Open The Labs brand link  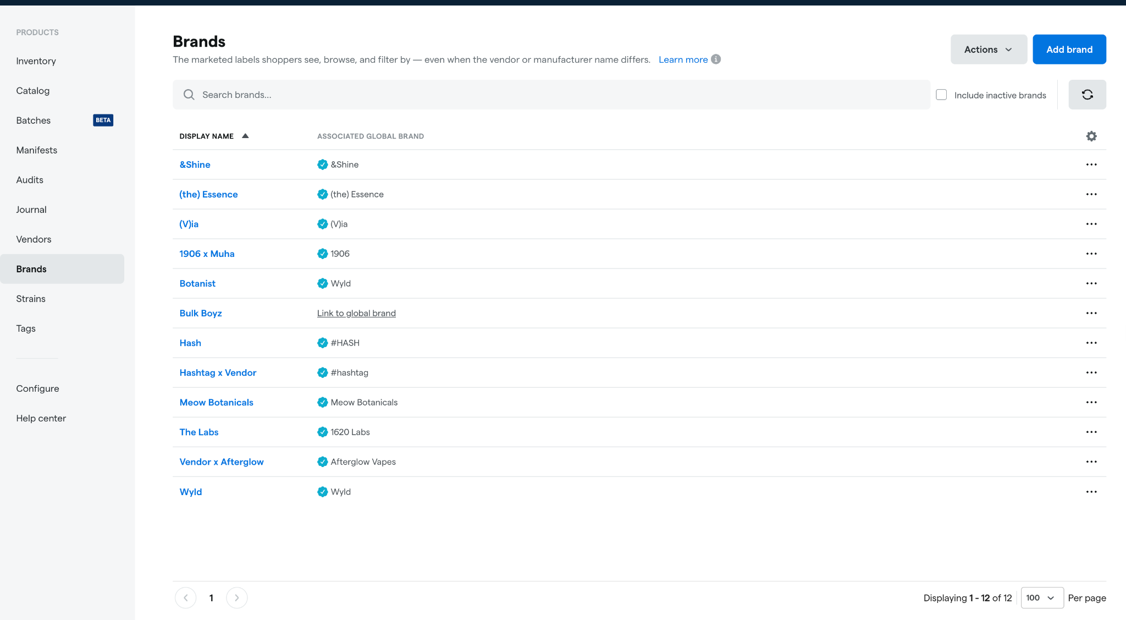[199, 432]
